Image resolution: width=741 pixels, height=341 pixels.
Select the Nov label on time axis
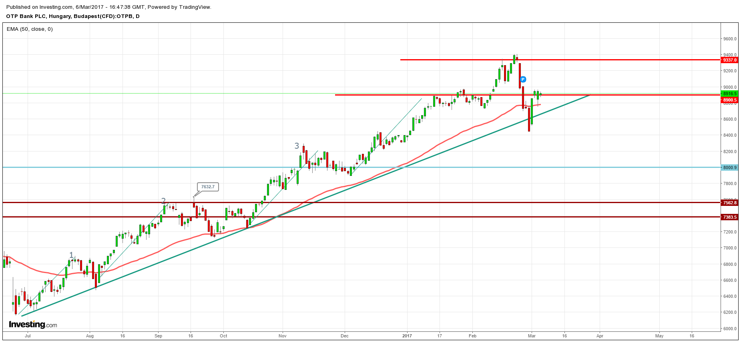[283, 336]
